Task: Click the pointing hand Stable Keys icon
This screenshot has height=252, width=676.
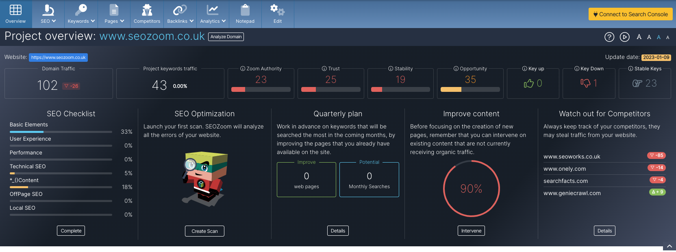Action: coord(637,83)
